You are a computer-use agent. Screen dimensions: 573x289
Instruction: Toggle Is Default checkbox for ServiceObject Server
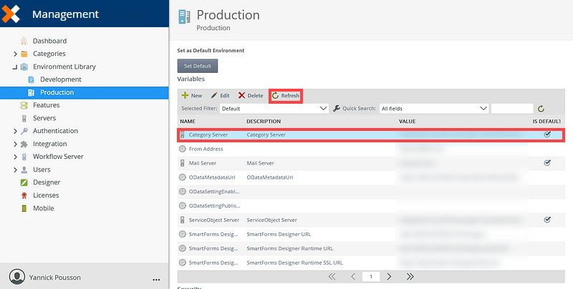[x=547, y=220]
